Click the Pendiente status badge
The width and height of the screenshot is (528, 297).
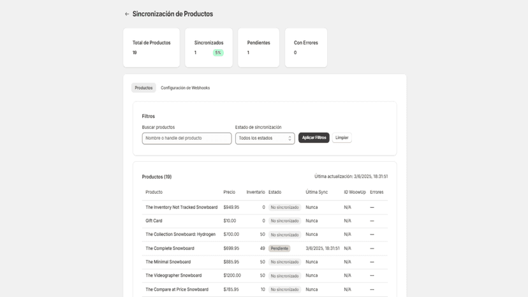click(x=279, y=249)
